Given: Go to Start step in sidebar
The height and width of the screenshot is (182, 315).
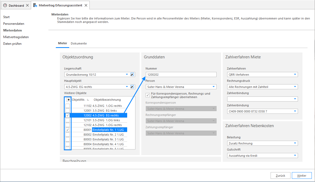Looking at the screenshot, I should tap(6, 17).
